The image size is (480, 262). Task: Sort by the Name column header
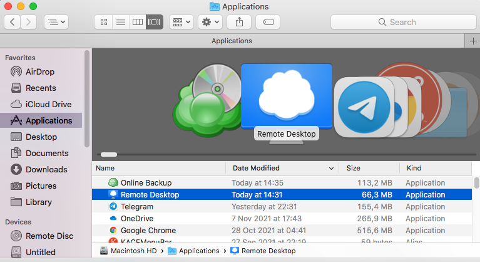158,168
